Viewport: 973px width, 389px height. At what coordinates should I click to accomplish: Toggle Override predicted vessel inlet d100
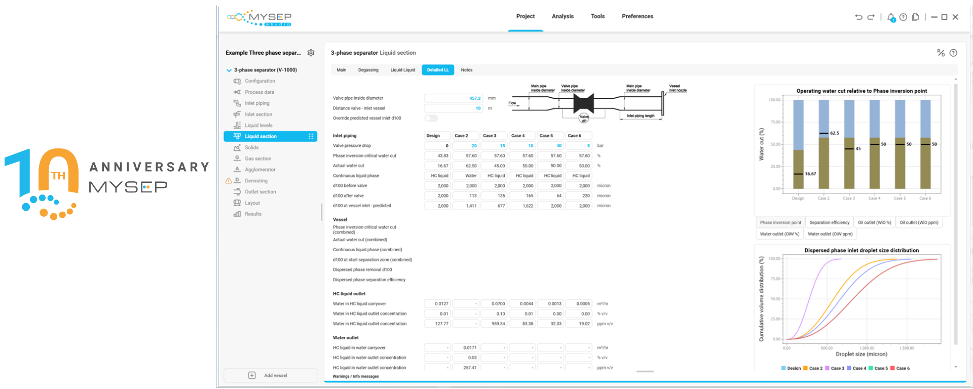click(431, 118)
